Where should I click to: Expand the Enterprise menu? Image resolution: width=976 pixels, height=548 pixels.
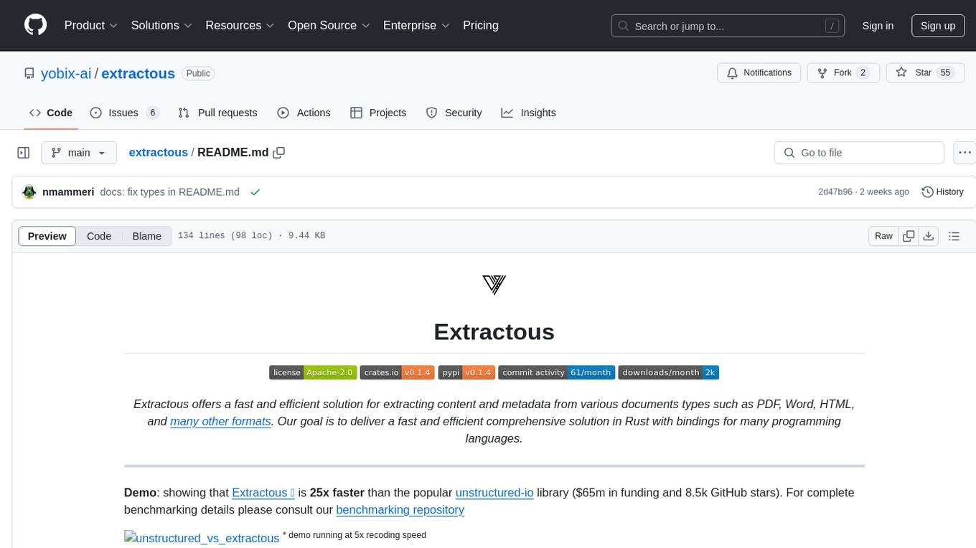(x=416, y=25)
